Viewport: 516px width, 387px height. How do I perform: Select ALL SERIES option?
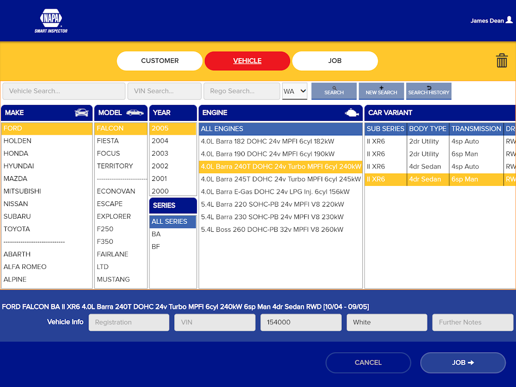(x=173, y=222)
